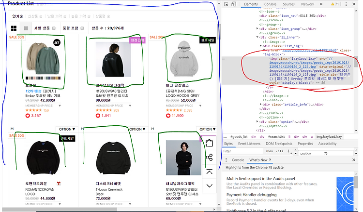Toggle the device toolbar icon in DevTools

coord(234,4)
